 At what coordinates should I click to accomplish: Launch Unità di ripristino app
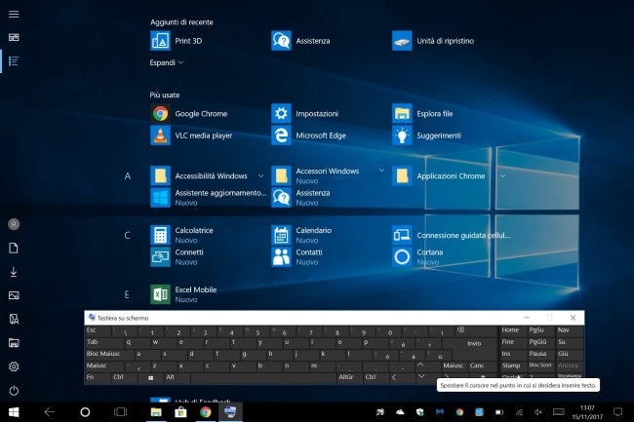[x=433, y=41]
